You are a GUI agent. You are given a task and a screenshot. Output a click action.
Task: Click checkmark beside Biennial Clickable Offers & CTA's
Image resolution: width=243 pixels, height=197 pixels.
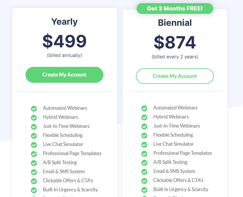coord(144,181)
